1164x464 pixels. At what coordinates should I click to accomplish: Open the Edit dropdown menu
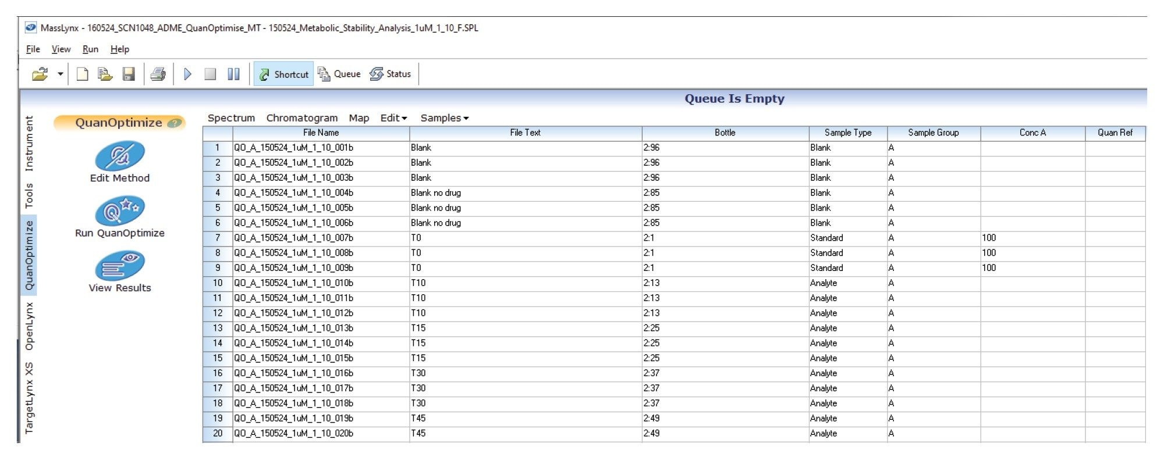click(x=393, y=118)
